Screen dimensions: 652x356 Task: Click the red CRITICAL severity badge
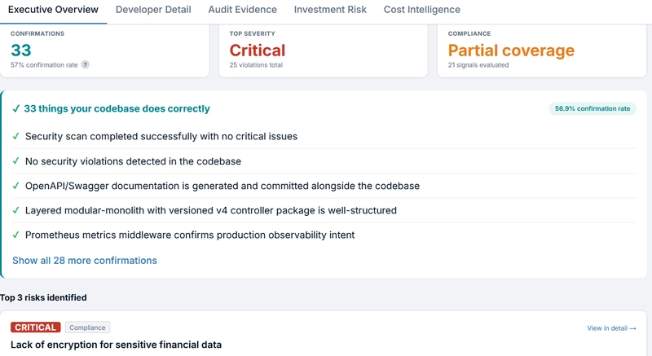[35, 327]
